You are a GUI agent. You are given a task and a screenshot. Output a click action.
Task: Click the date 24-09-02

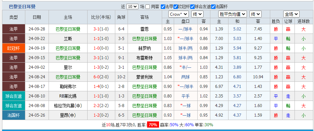point(37,67)
